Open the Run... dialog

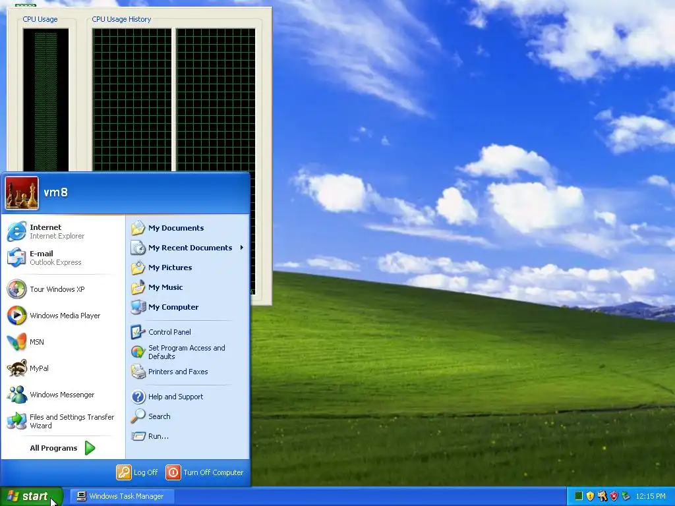pyautogui.click(x=188, y=436)
